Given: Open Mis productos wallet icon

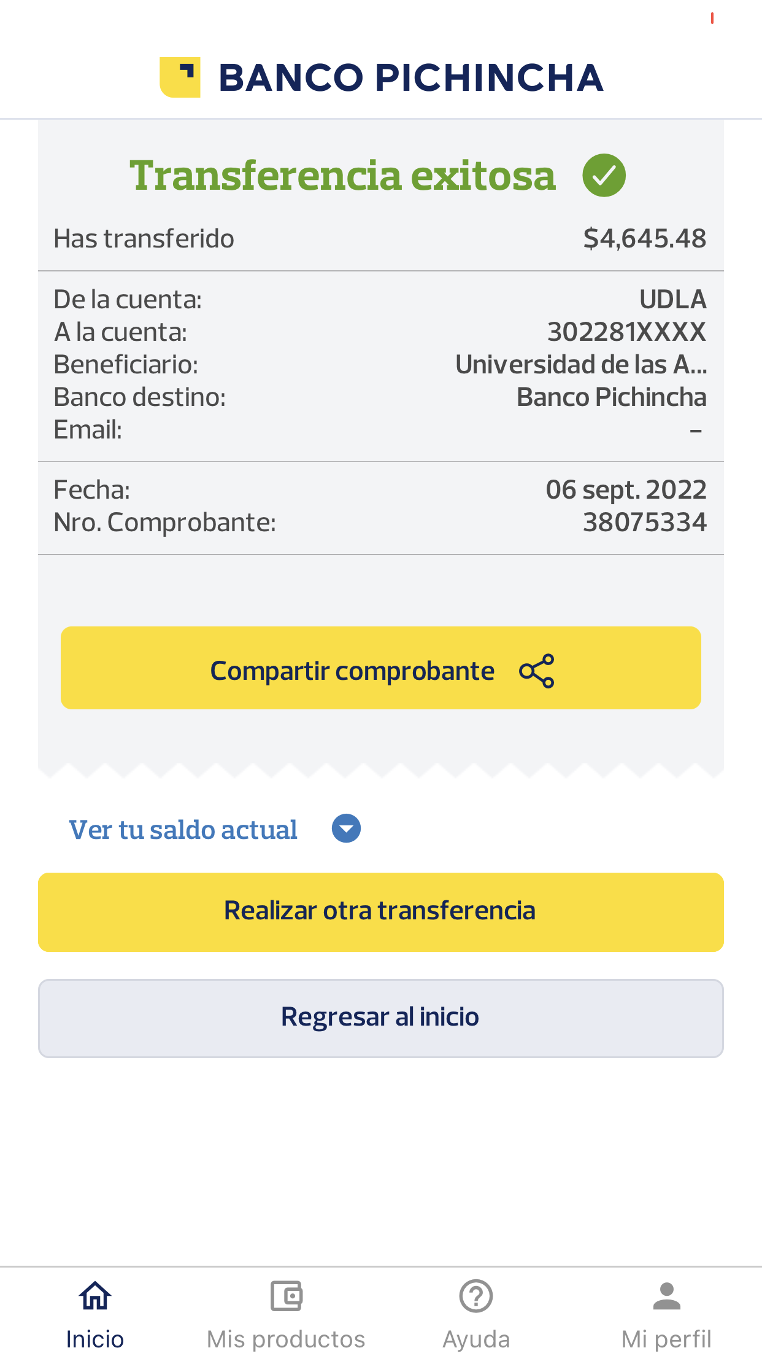Looking at the screenshot, I should (286, 1296).
